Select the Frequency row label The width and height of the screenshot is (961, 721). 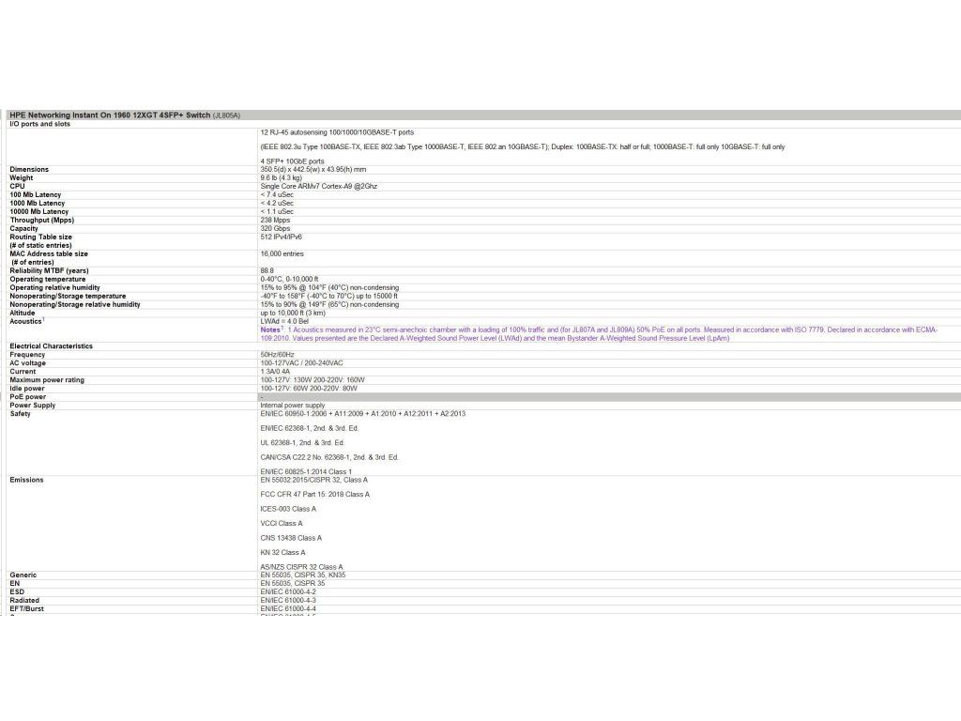tap(27, 355)
